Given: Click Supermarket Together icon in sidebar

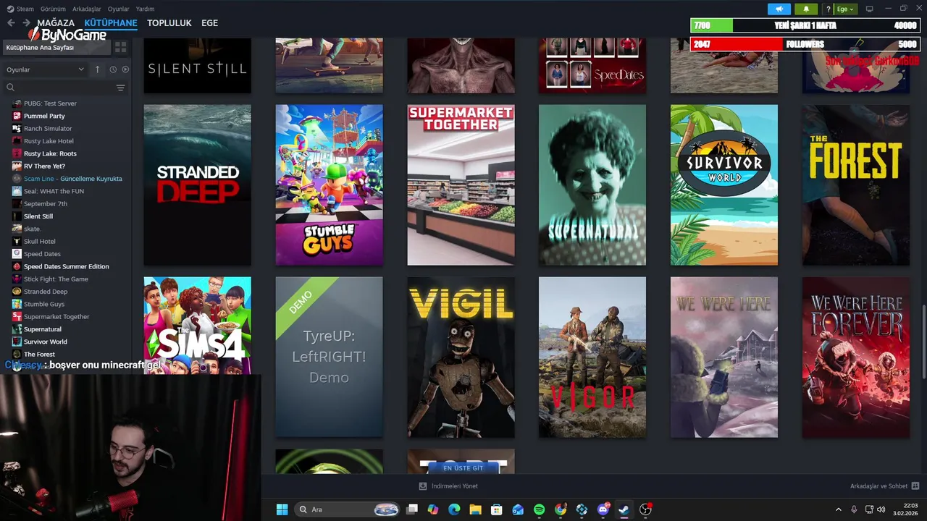Looking at the screenshot, I should click(x=17, y=316).
